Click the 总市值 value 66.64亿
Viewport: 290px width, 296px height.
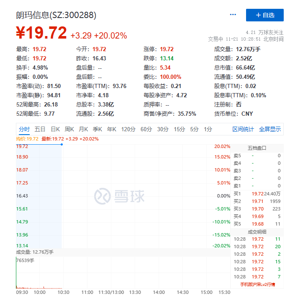(246, 68)
